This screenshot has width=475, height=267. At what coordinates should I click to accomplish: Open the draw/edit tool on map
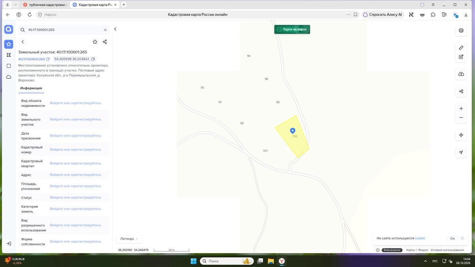461,57
